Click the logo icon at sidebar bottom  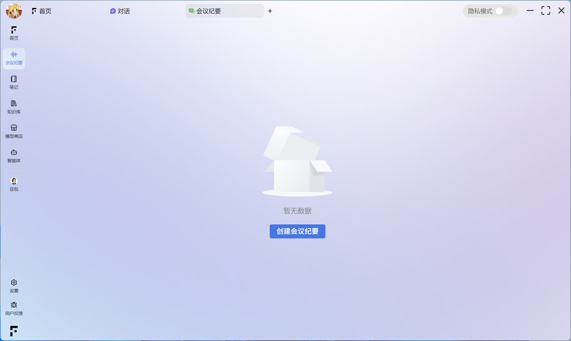point(14,331)
